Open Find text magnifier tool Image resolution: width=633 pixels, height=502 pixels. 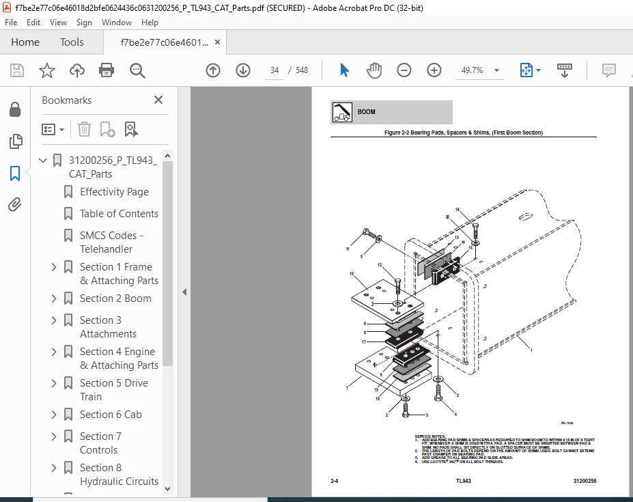(137, 70)
